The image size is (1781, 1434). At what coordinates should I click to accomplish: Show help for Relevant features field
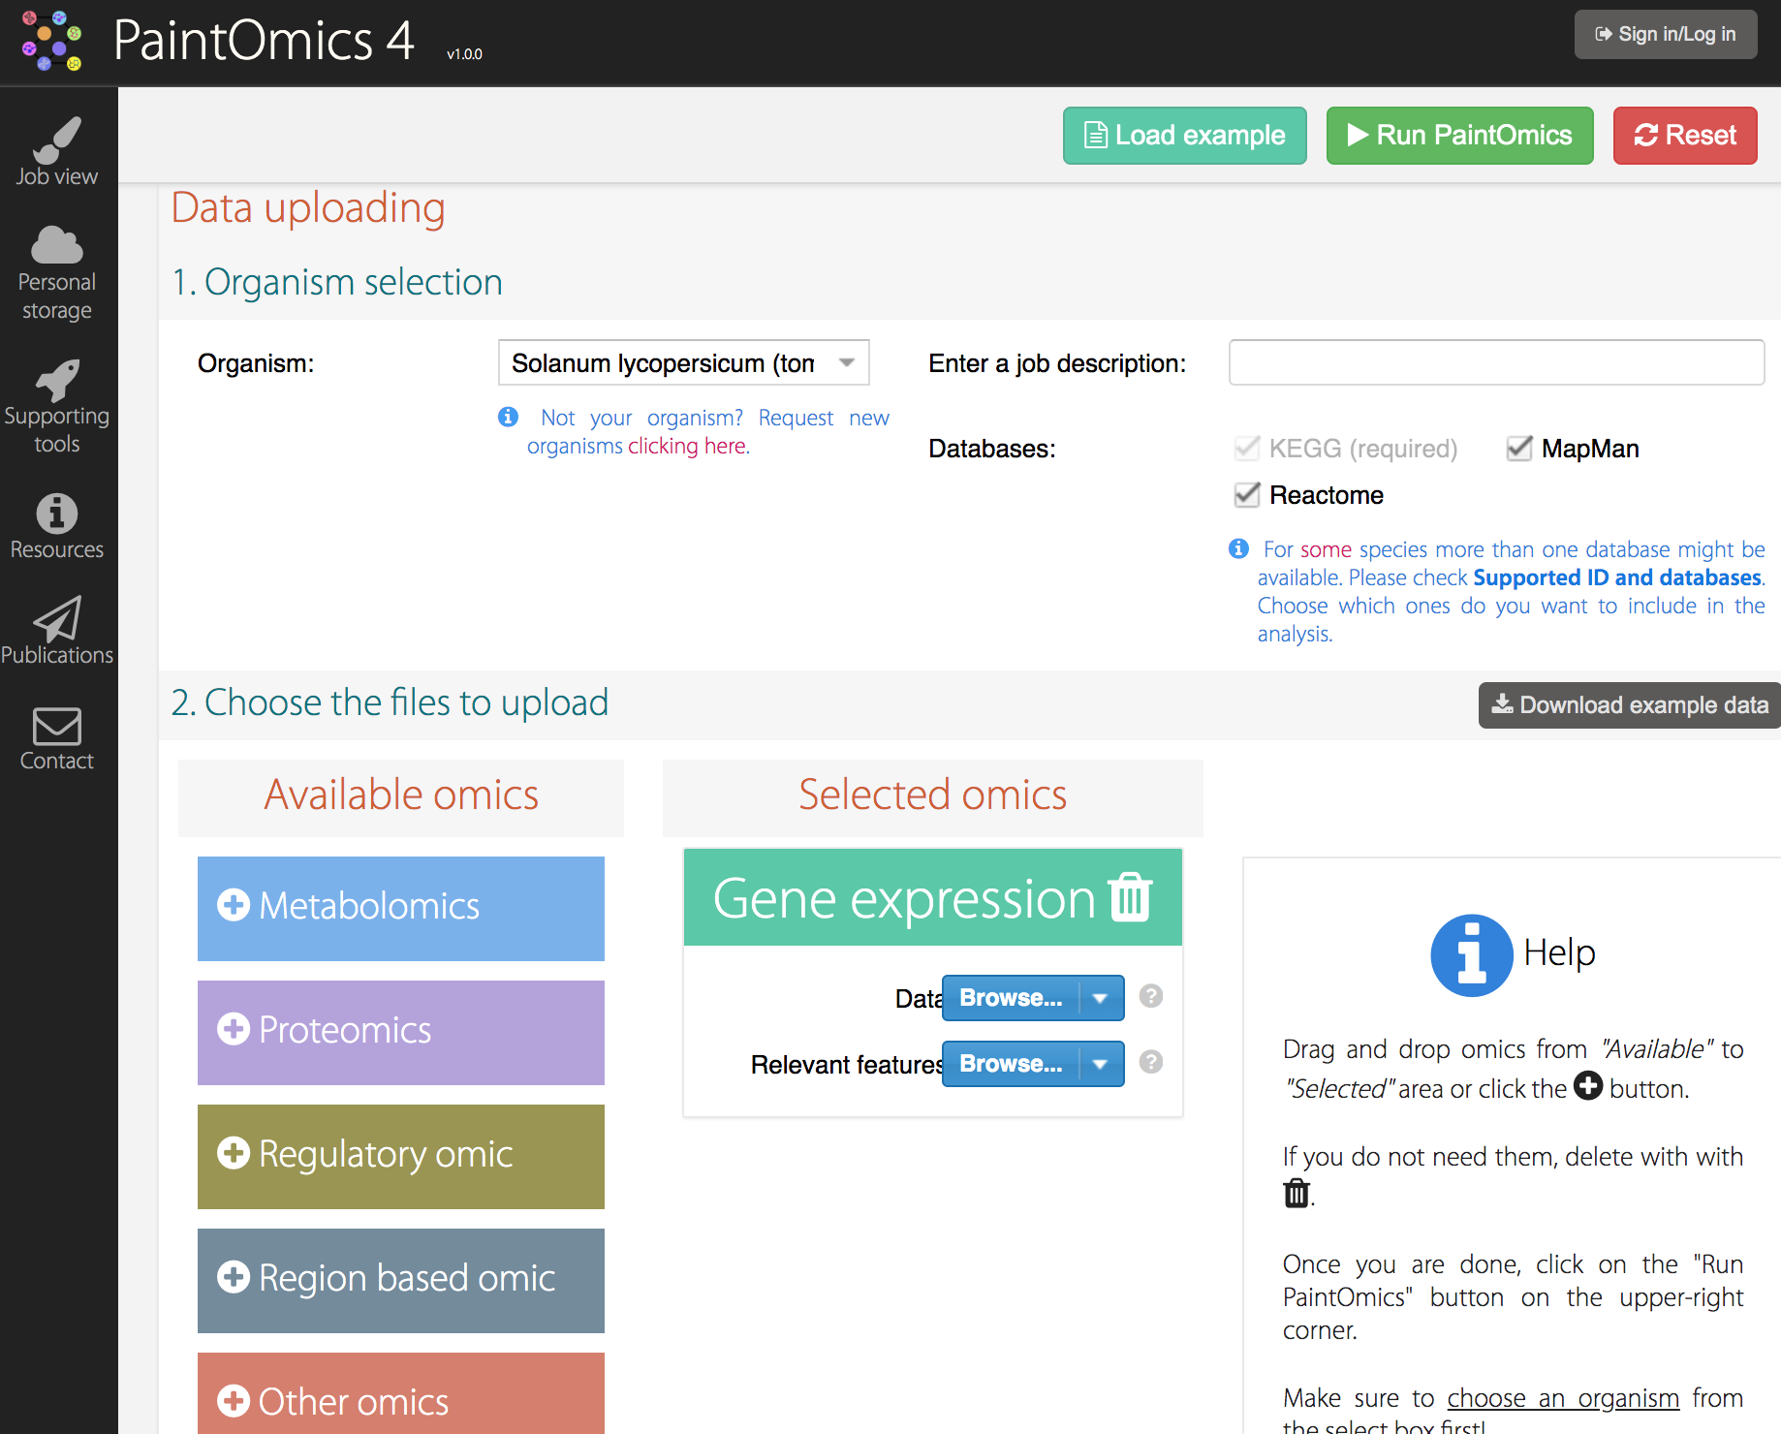click(x=1151, y=1062)
